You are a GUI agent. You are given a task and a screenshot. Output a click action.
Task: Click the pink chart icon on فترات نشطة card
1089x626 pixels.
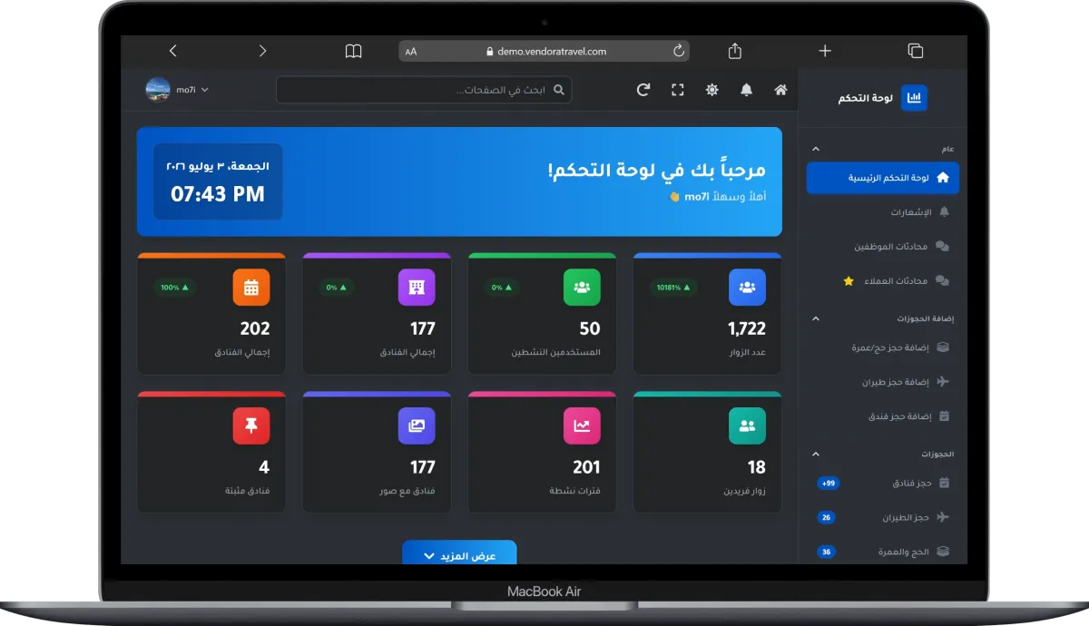click(582, 425)
